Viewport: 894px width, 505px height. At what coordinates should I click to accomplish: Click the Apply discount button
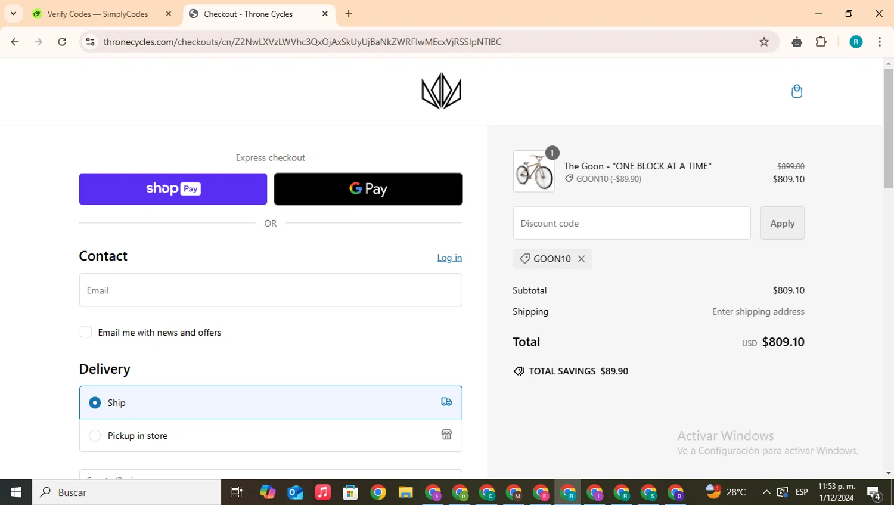pyautogui.click(x=782, y=223)
